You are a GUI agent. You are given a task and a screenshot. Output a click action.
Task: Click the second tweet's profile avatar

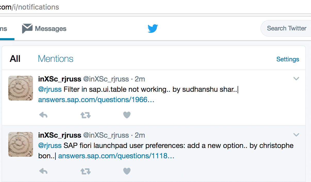pyautogui.click(x=21, y=144)
